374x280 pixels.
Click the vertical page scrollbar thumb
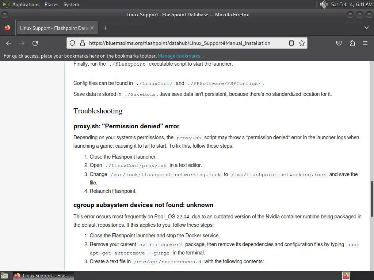371,199
